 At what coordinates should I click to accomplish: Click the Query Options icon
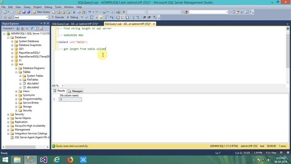(96, 17)
